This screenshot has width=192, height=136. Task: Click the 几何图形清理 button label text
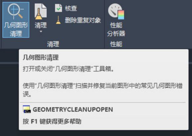click(x=16, y=29)
